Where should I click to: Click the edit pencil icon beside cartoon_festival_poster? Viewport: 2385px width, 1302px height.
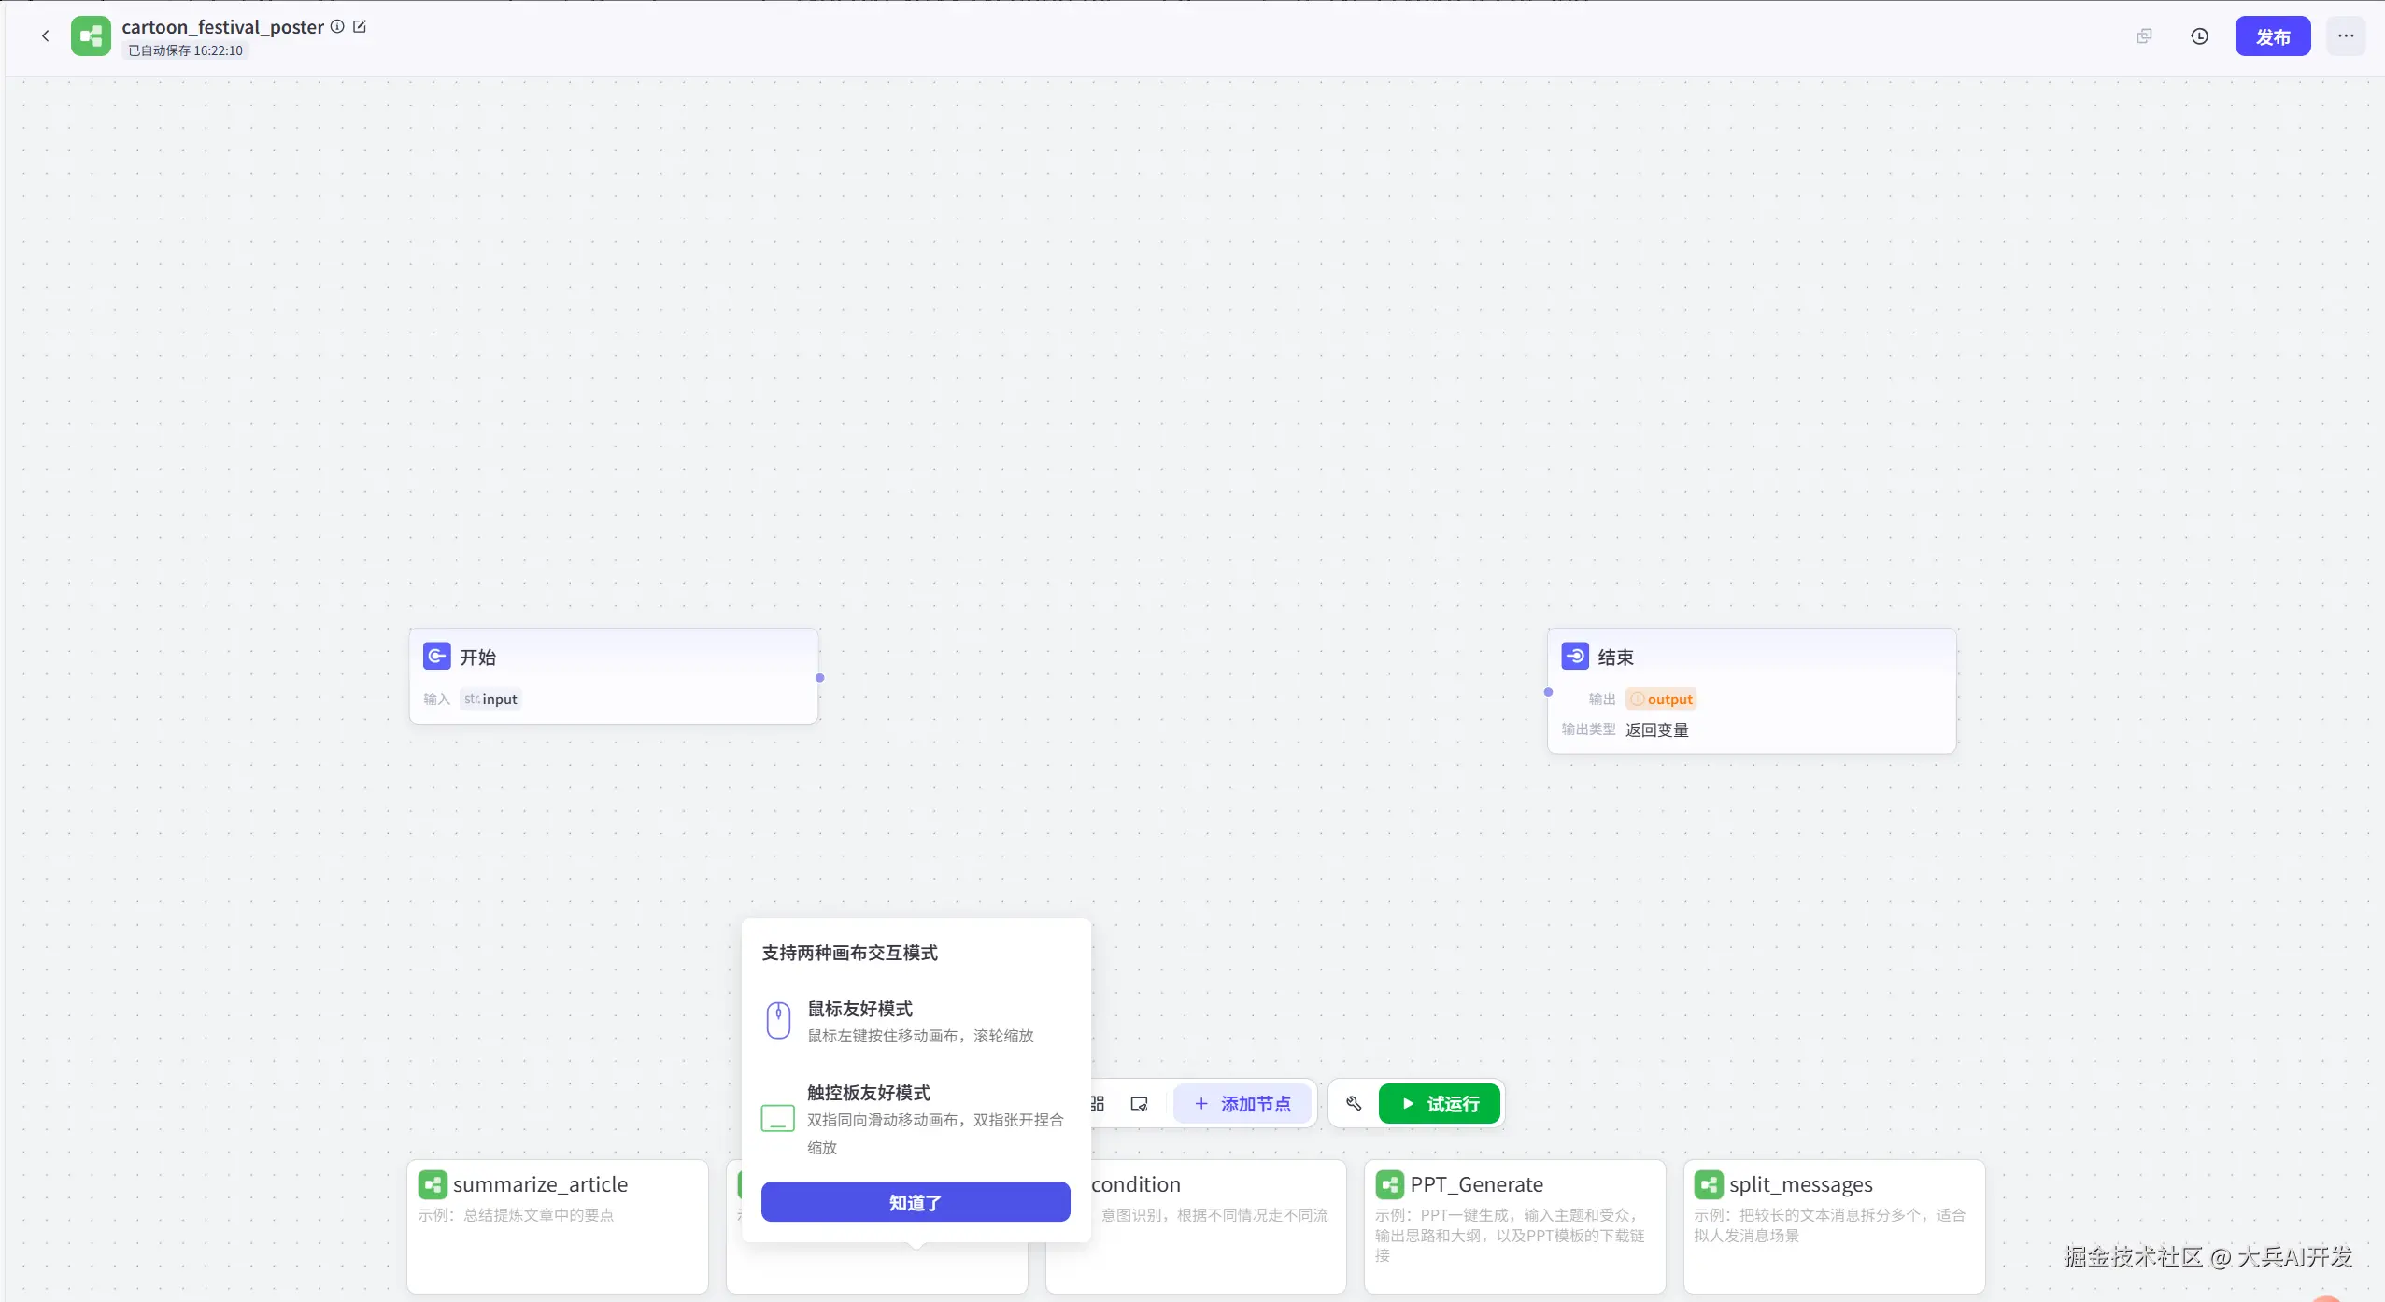click(360, 27)
